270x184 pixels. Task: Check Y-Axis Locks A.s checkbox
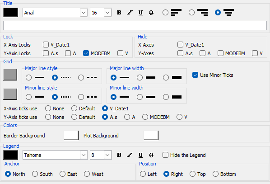pyautogui.click(x=46, y=53)
